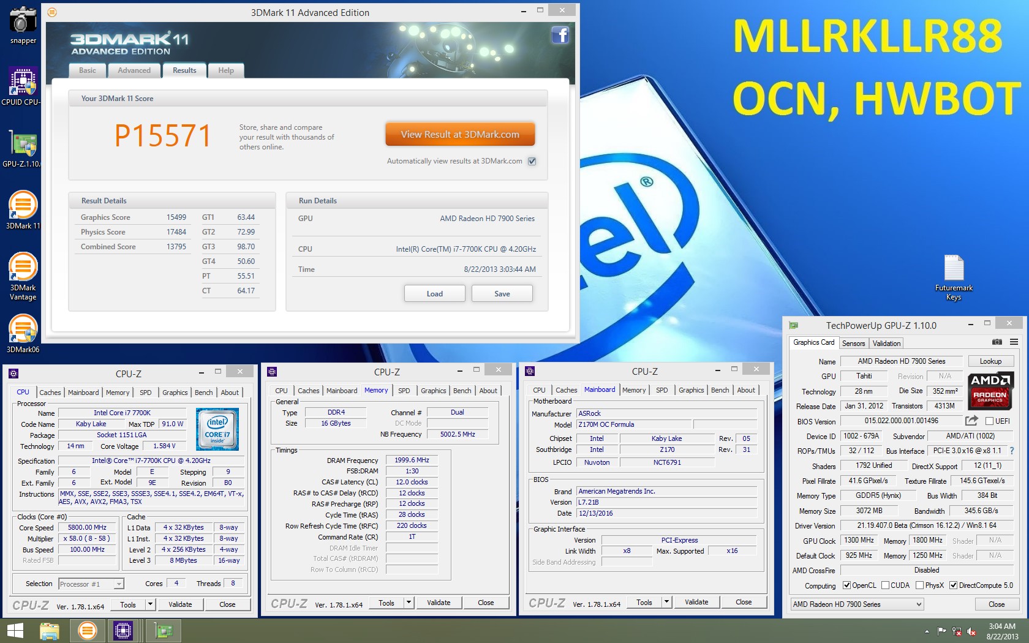Click View Result at 3DMark.com button
Viewport: 1029px width, 643px height.
(x=460, y=134)
